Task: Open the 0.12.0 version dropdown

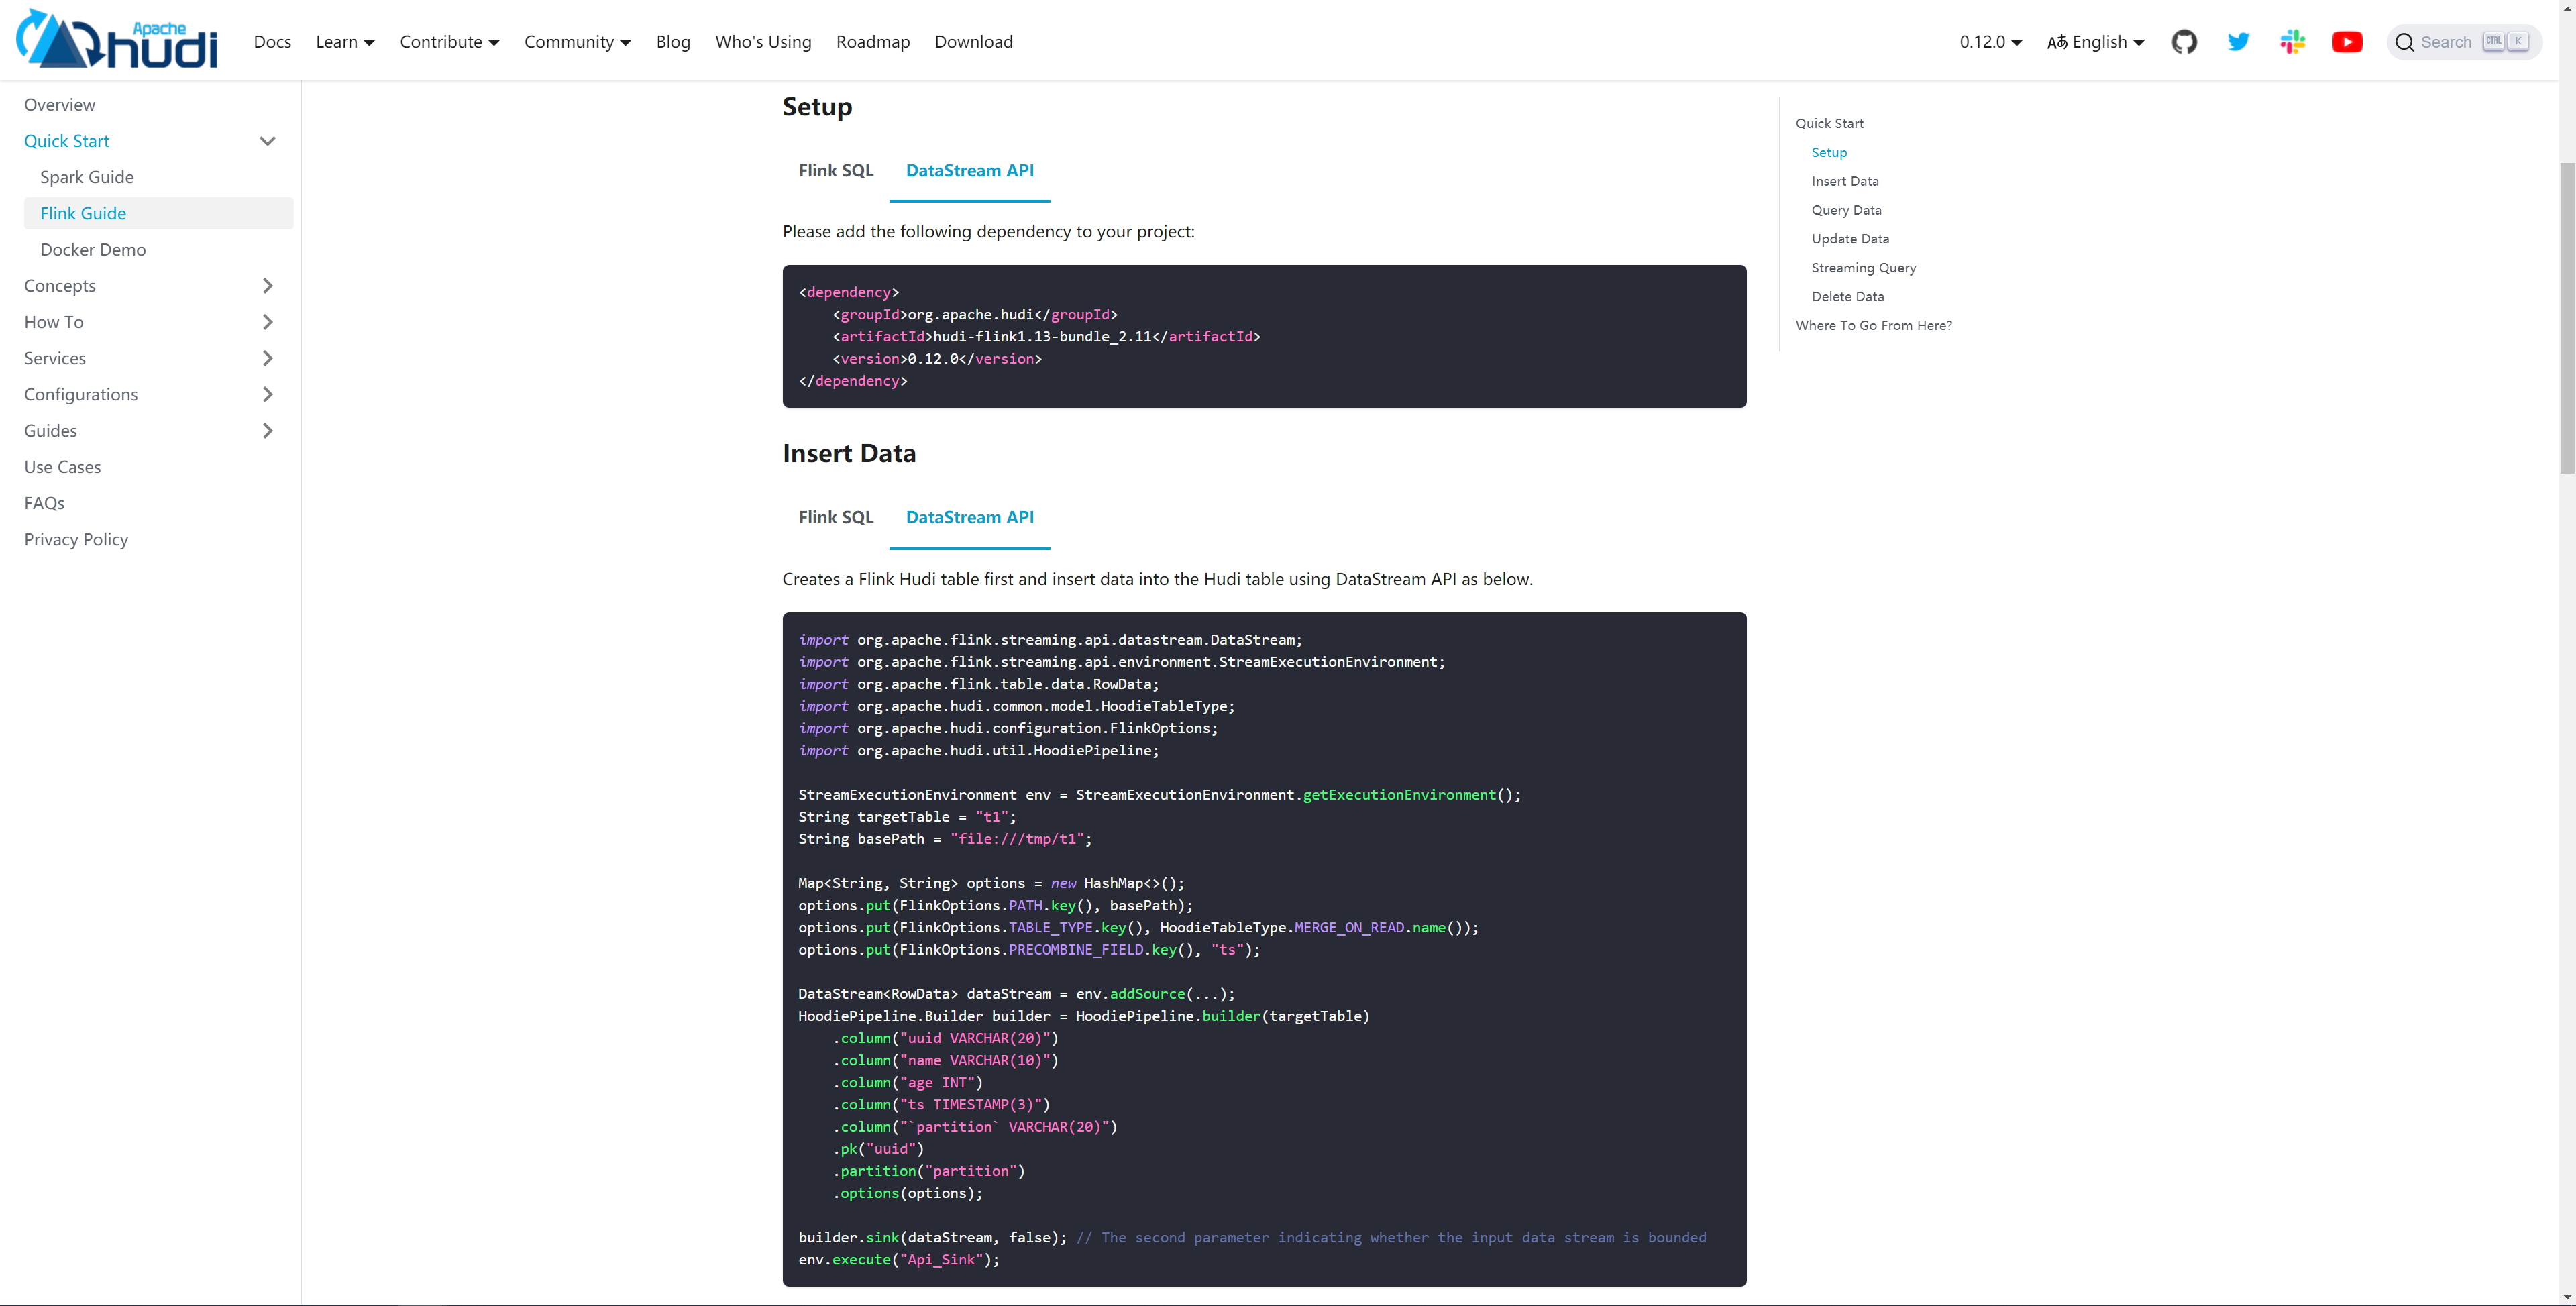Action: (1990, 42)
